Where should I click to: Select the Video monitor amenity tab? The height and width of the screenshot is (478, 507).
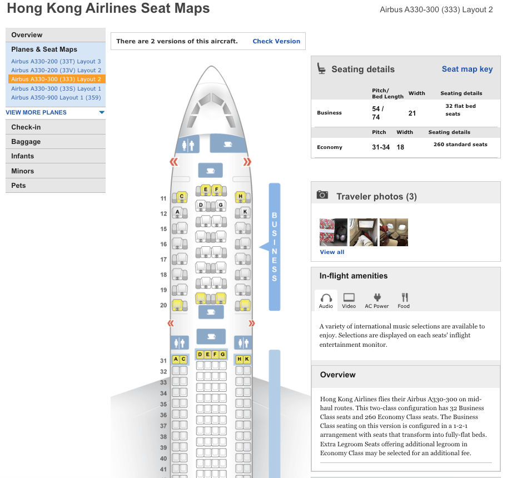[349, 300]
